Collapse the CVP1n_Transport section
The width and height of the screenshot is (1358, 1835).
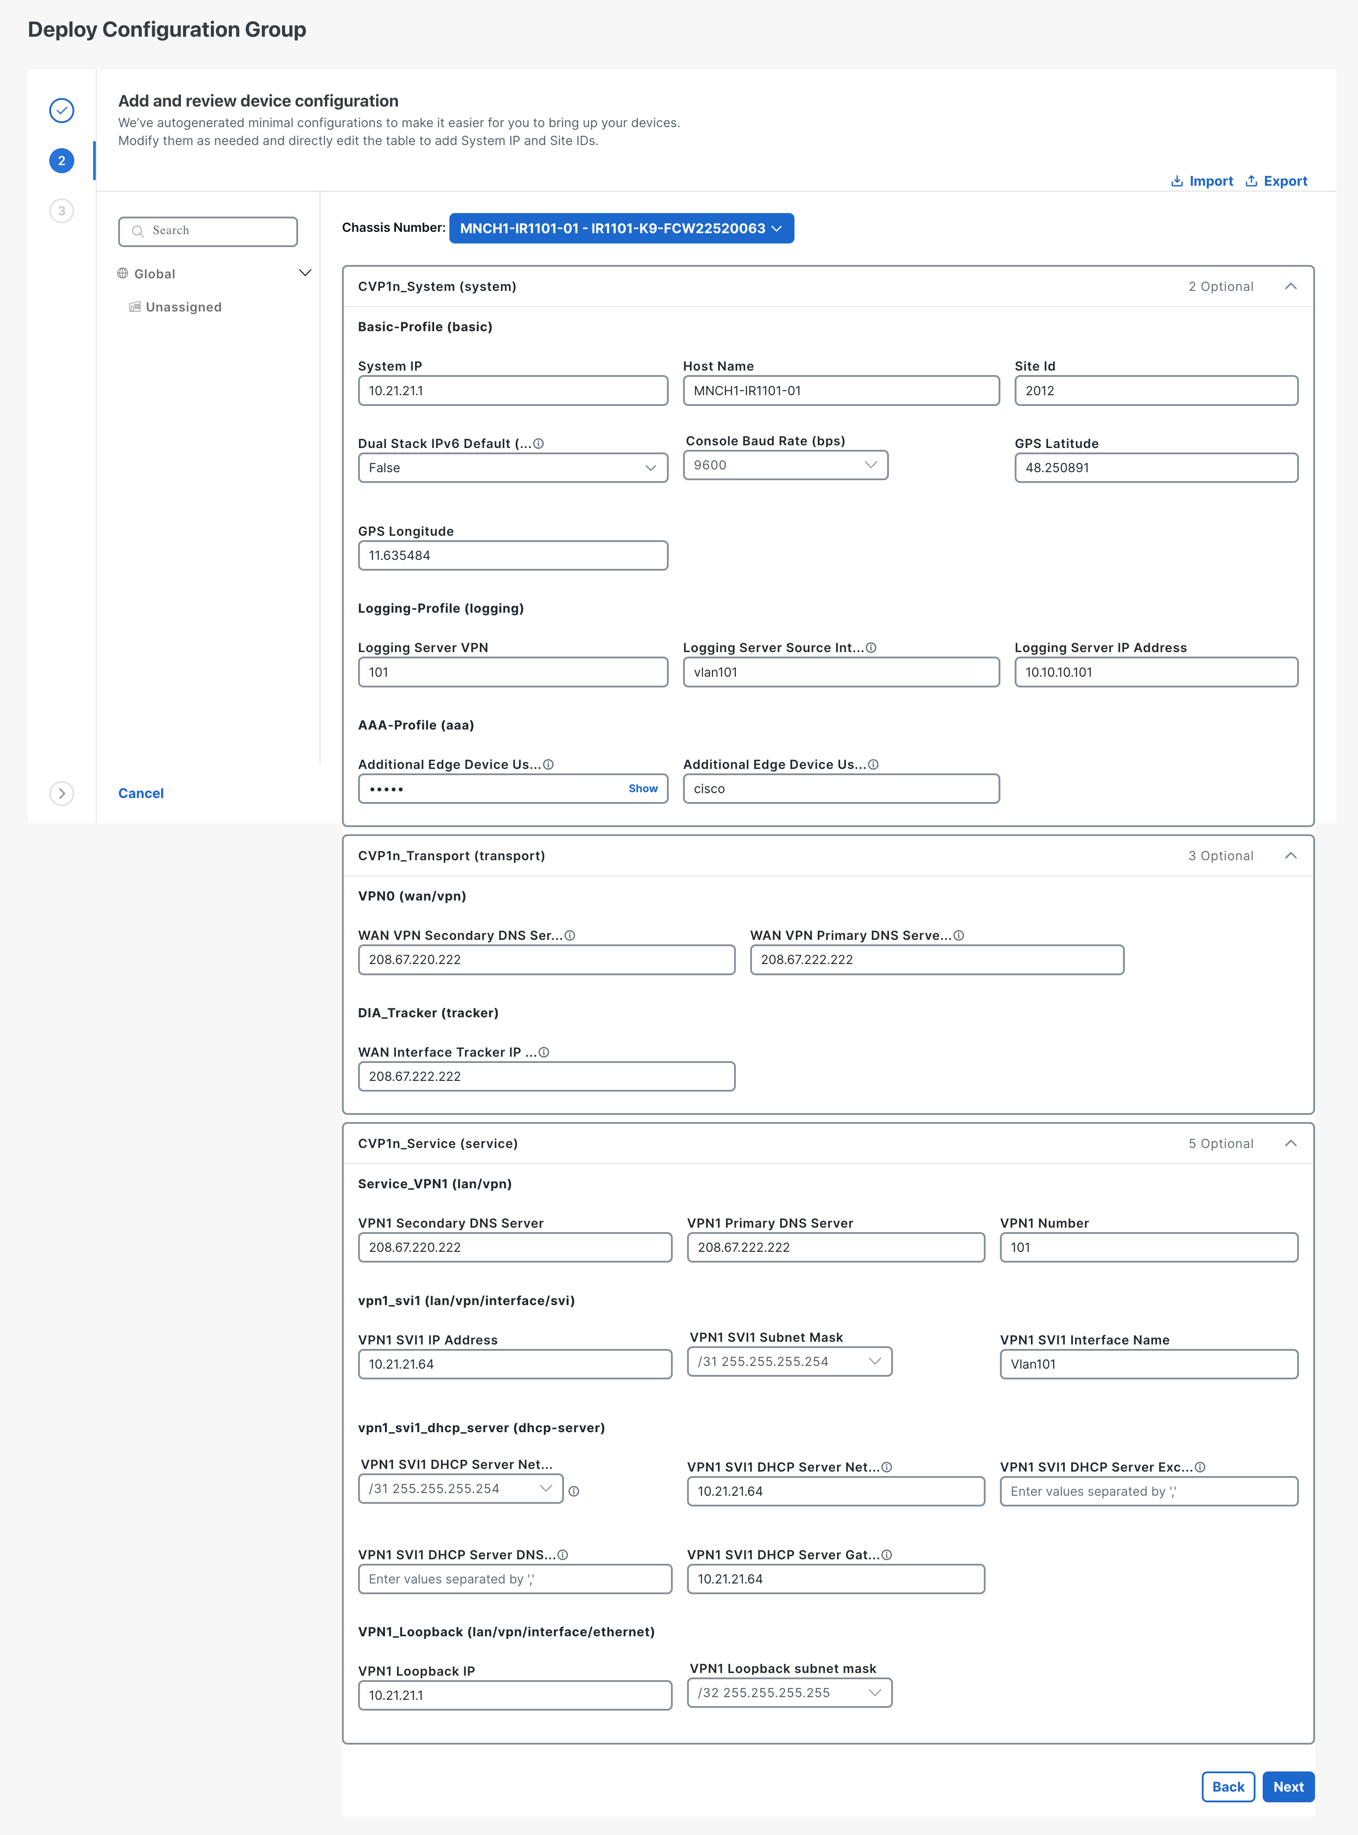pos(1290,855)
